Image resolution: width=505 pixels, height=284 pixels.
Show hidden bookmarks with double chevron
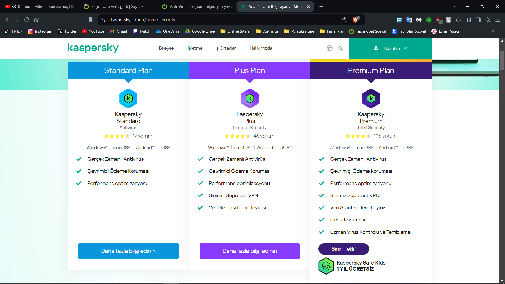coord(493,31)
